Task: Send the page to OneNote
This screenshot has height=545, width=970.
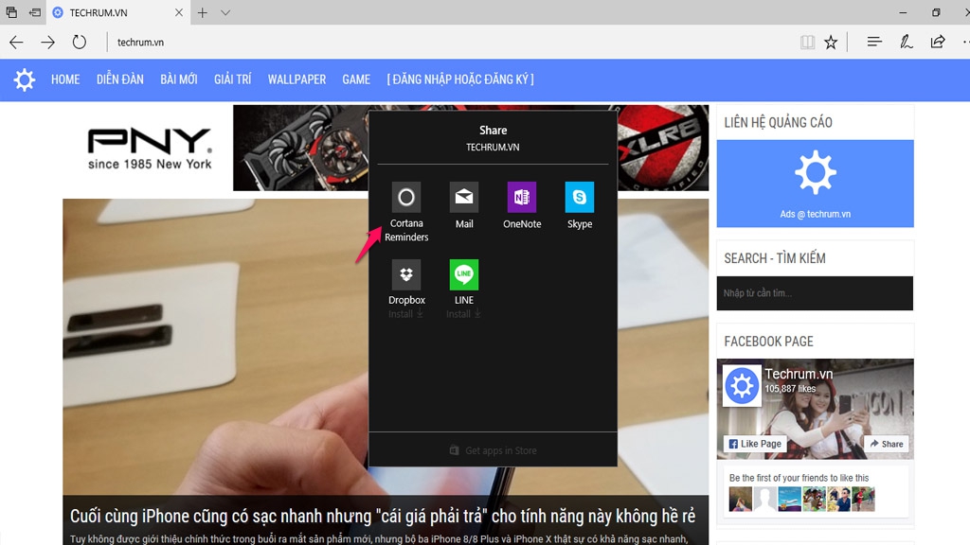Action: tap(522, 205)
